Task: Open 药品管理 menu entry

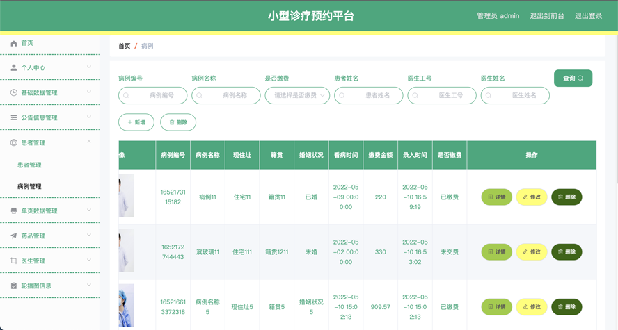Action: click(33, 236)
